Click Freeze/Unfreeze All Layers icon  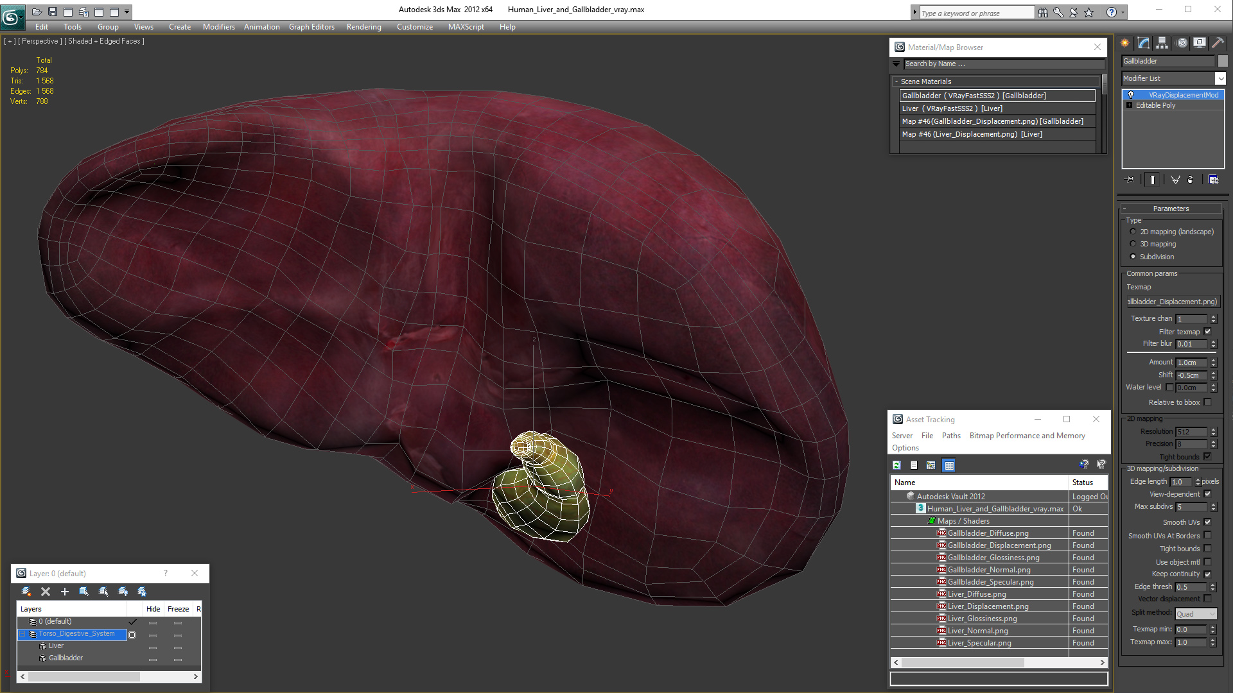point(142,592)
